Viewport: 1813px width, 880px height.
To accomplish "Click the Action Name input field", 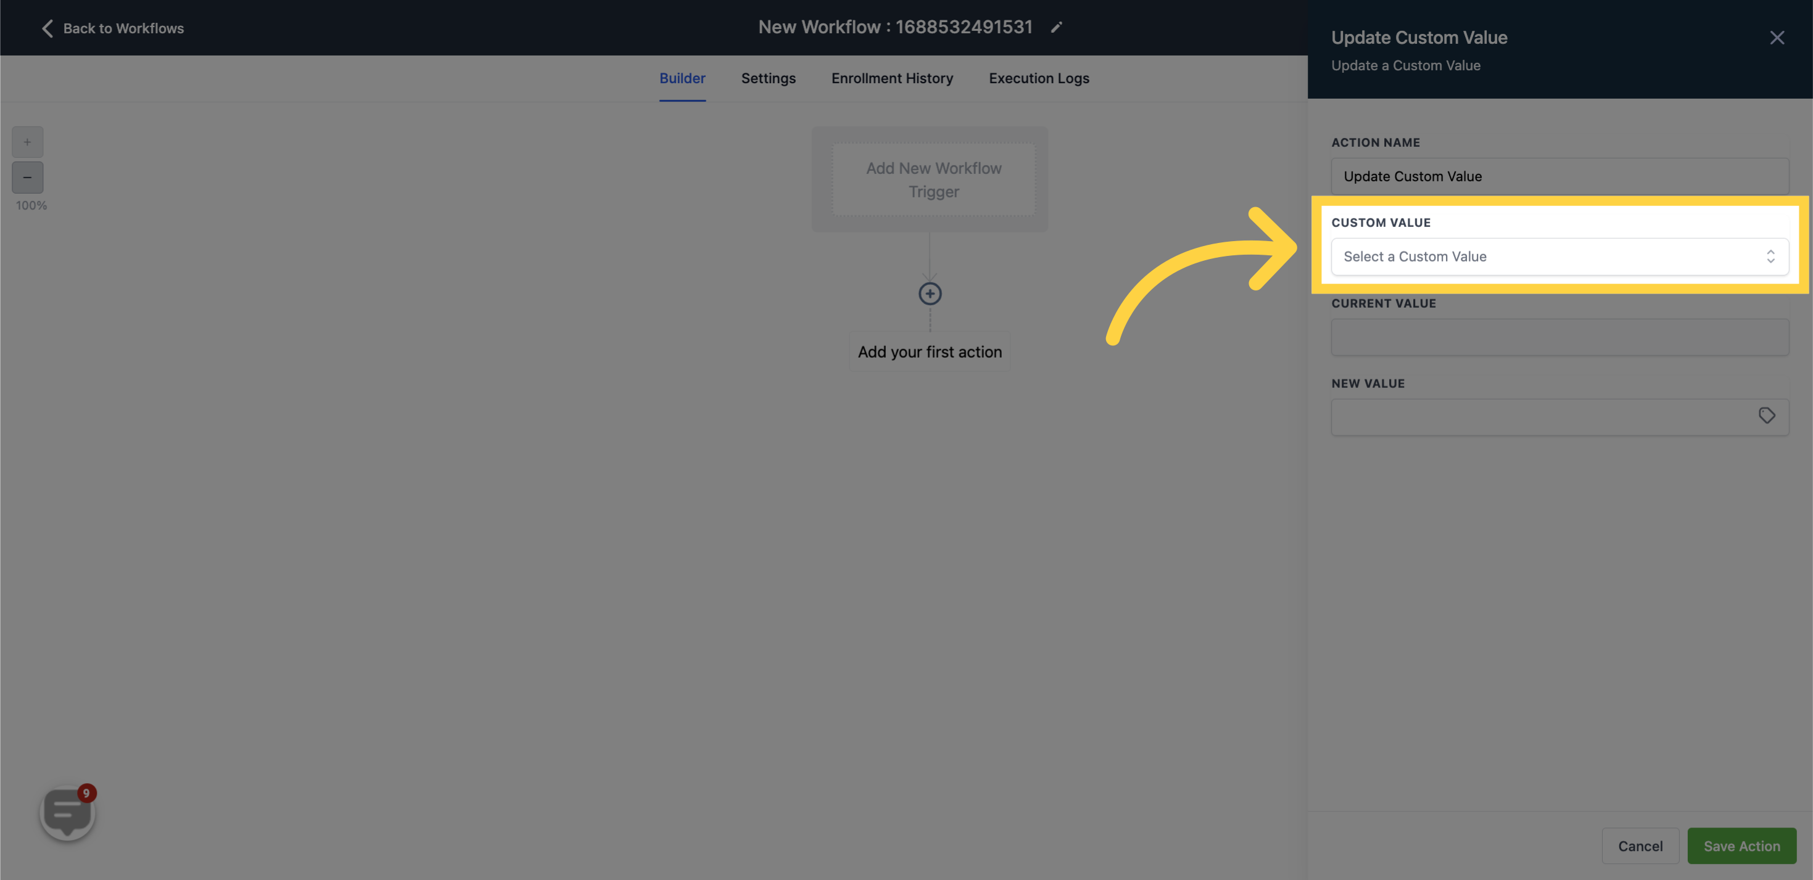I will point(1560,176).
